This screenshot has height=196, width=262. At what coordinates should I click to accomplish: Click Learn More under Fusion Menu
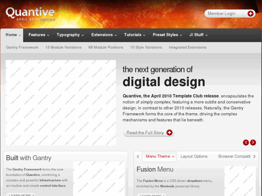151,195
